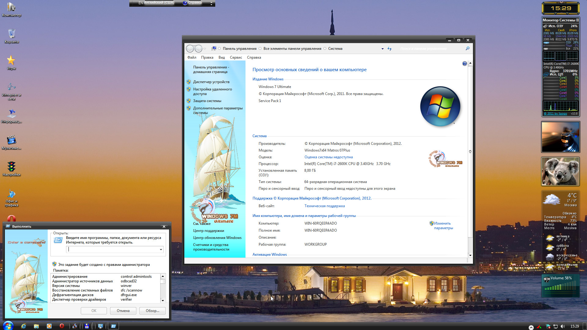Open Windows Explorer folder icon in taskbar

click(36, 326)
